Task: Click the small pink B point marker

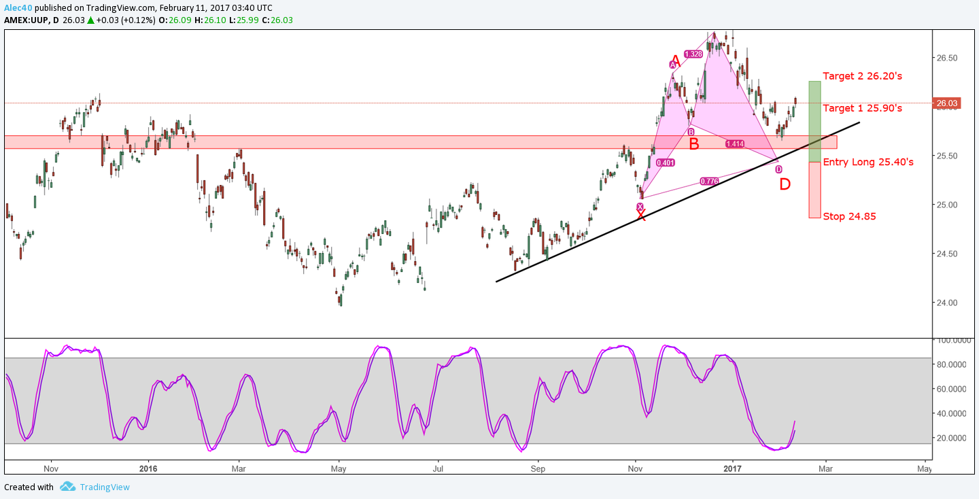Action: pyautogui.click(x=690, y=132)
